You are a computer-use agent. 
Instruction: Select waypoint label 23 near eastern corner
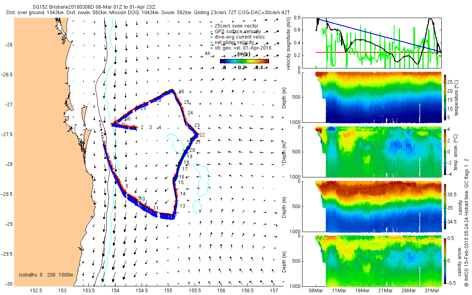tap(197, 125)
